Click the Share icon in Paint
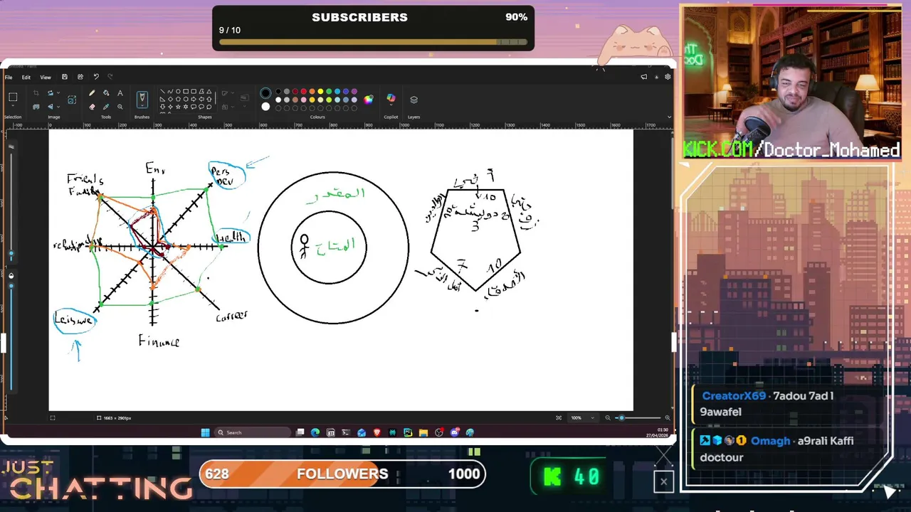This screenshot has width=911, height=512. [x=80, y=77]
